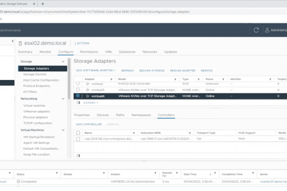Click Remove adapter button
This screenshot has width=287, height=191.
tap(207, 71)
